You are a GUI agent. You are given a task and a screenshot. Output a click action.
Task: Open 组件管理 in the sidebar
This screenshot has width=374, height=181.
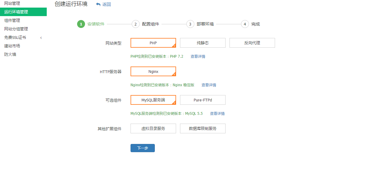12,20
